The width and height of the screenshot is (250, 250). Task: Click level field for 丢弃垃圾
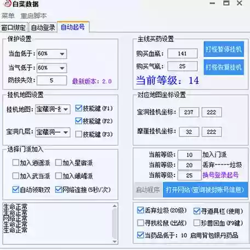click(x=190, y=165)
